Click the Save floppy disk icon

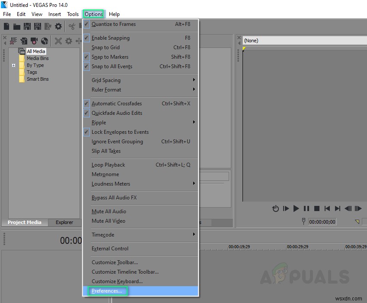27,26
